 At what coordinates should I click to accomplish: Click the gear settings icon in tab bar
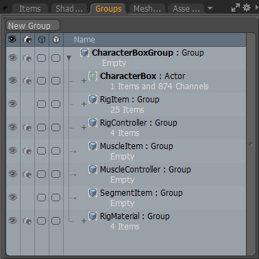tap(247, 8)
